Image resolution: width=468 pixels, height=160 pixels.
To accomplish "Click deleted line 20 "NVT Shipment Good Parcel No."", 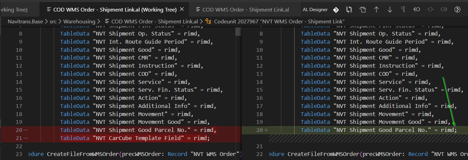I will (138, 130).
